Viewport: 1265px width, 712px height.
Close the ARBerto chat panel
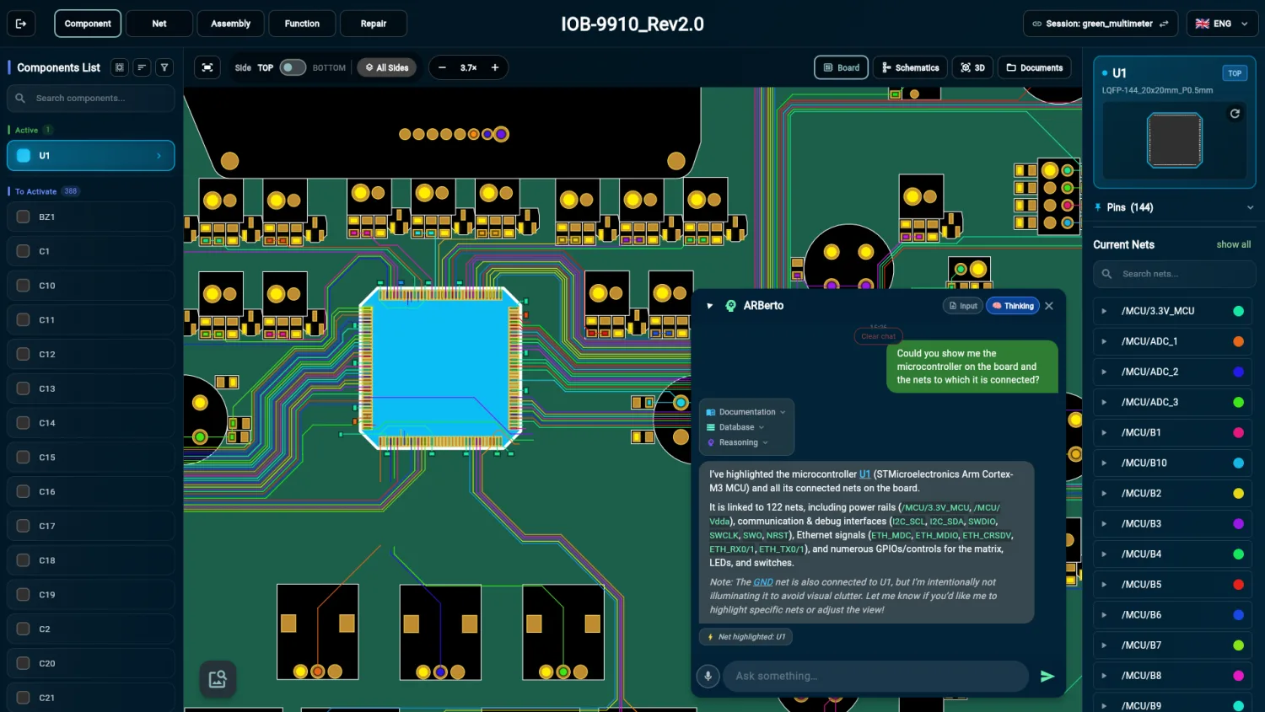(1049, 306)
